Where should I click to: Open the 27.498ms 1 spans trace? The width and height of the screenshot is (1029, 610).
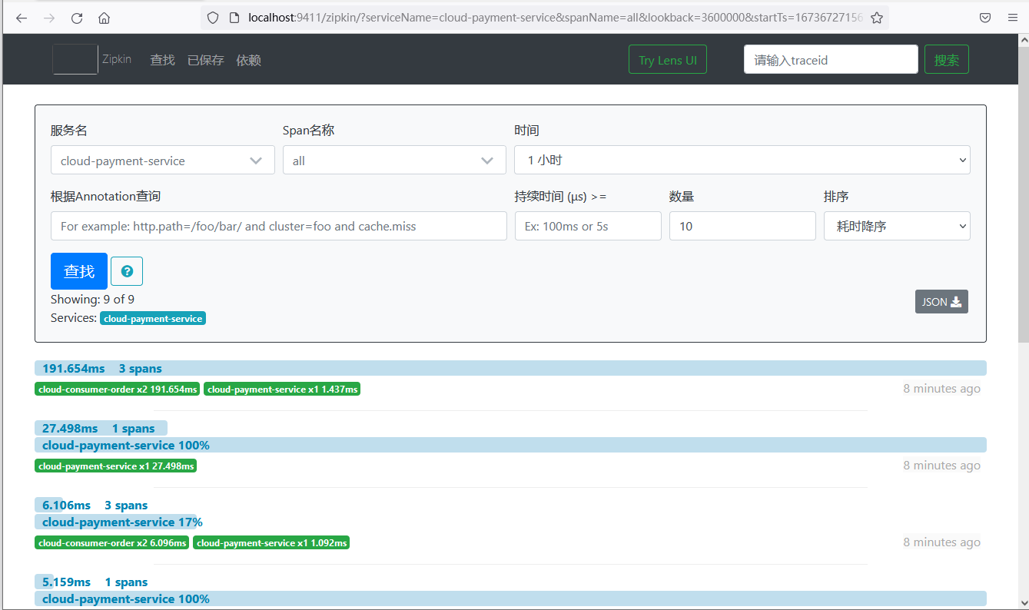[x=101, y=428]
